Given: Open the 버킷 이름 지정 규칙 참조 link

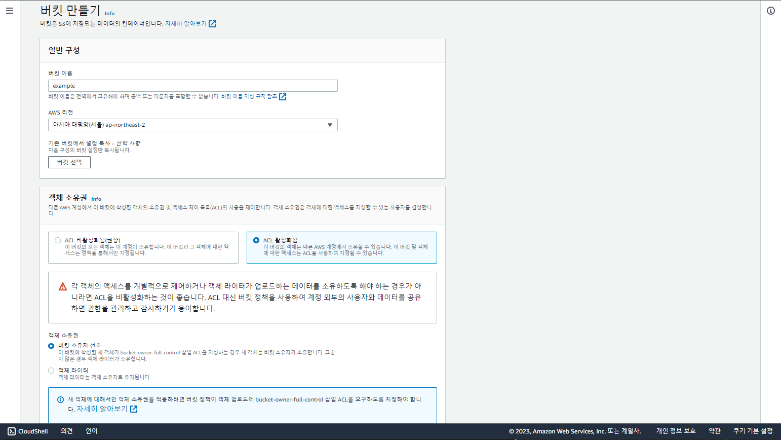Looking at the screenshot, I should click(x=249, y=96).
